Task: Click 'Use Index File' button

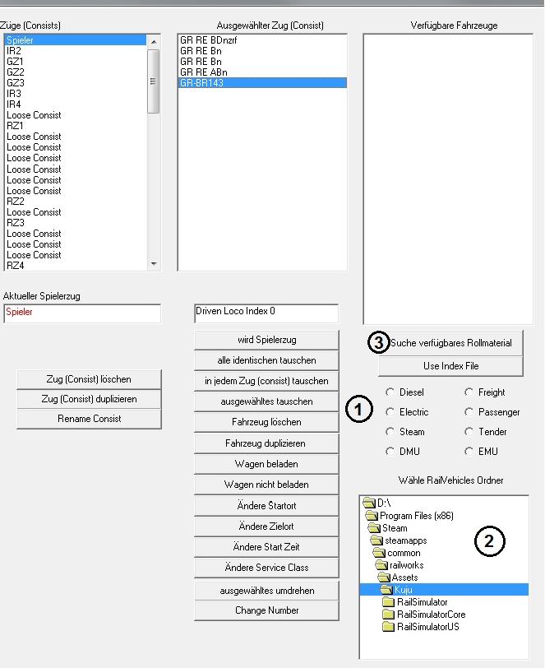Action: (450, 366)
